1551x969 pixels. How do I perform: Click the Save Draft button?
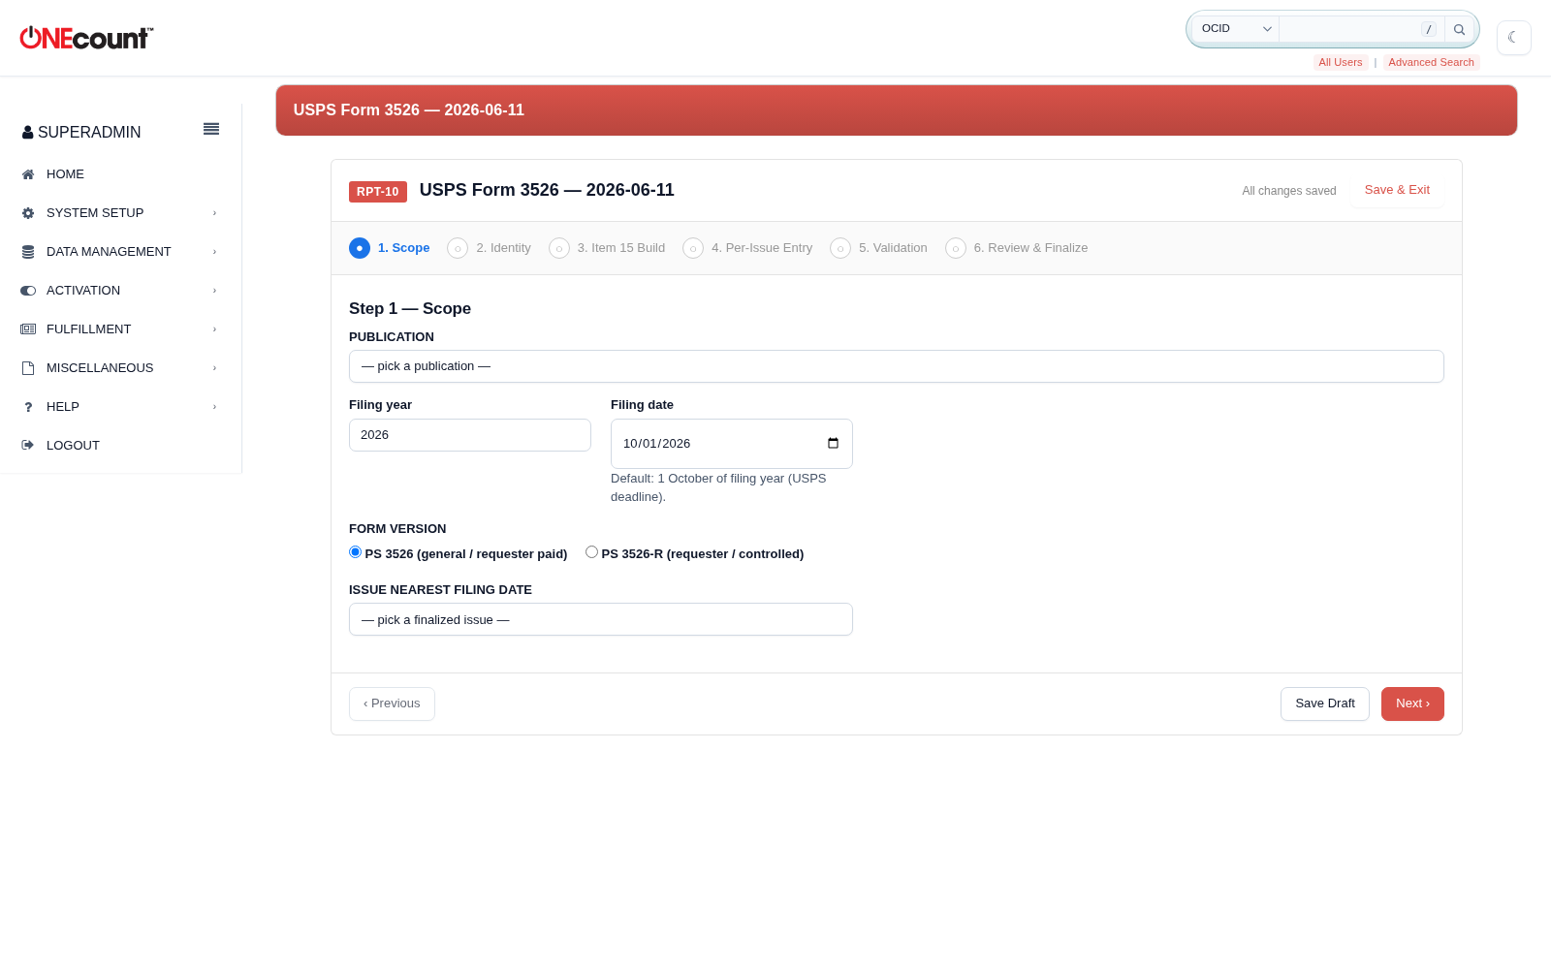point(1325,703)
